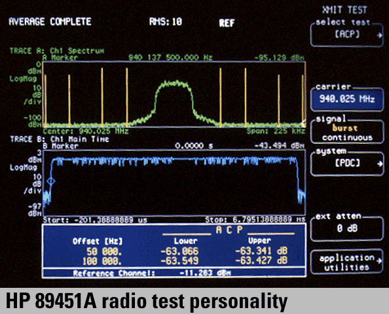The width and height of the screenshot is (389, 314).
Task: Click the application utilities arrow icon
Action: coord(379,260)
